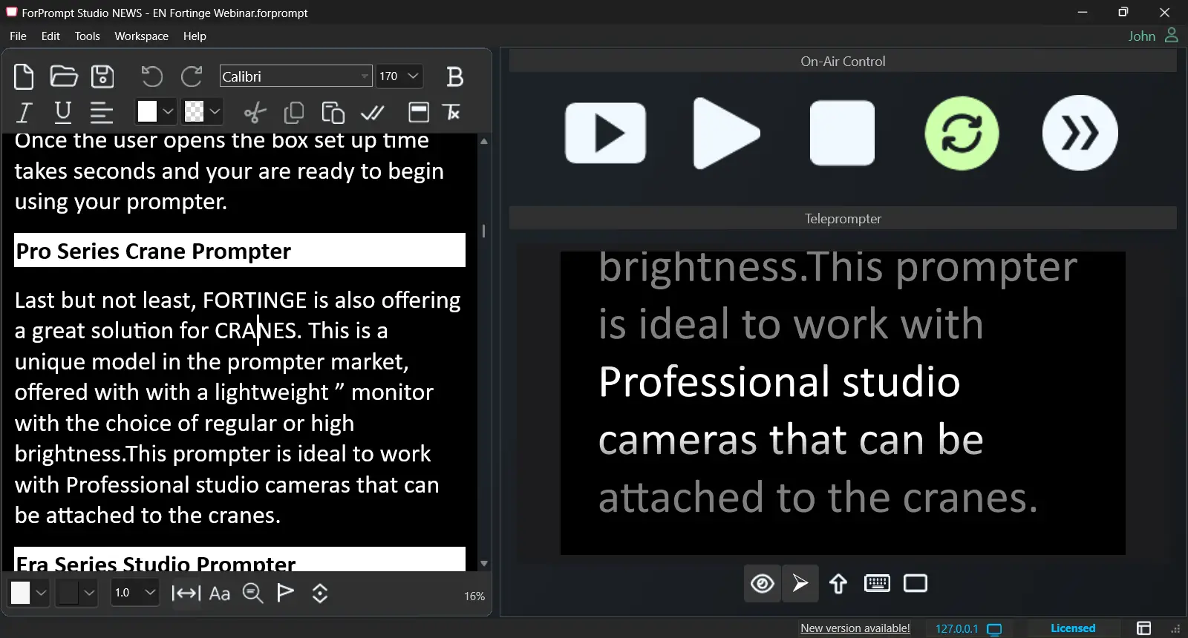The image size is (1188, 638).
Task: Create a new script document
Action: [24, 76]
